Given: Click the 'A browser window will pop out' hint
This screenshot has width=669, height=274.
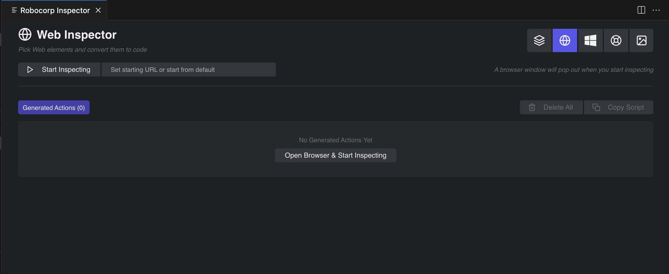Looking at the screenshot, I should [574, 70].
